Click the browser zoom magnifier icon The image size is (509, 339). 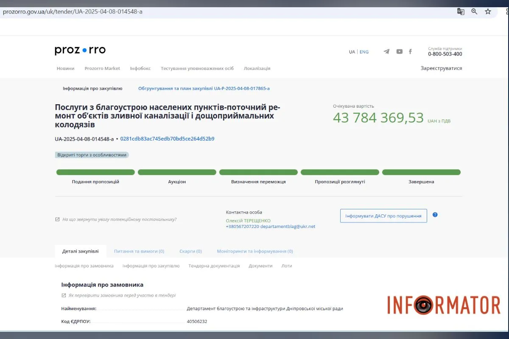(475, 11)
